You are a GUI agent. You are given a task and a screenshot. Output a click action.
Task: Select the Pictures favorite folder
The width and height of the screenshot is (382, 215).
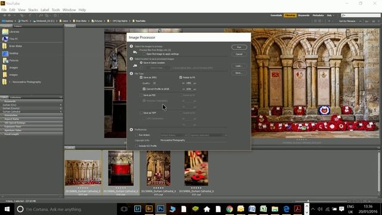click(x=11, y=60)
